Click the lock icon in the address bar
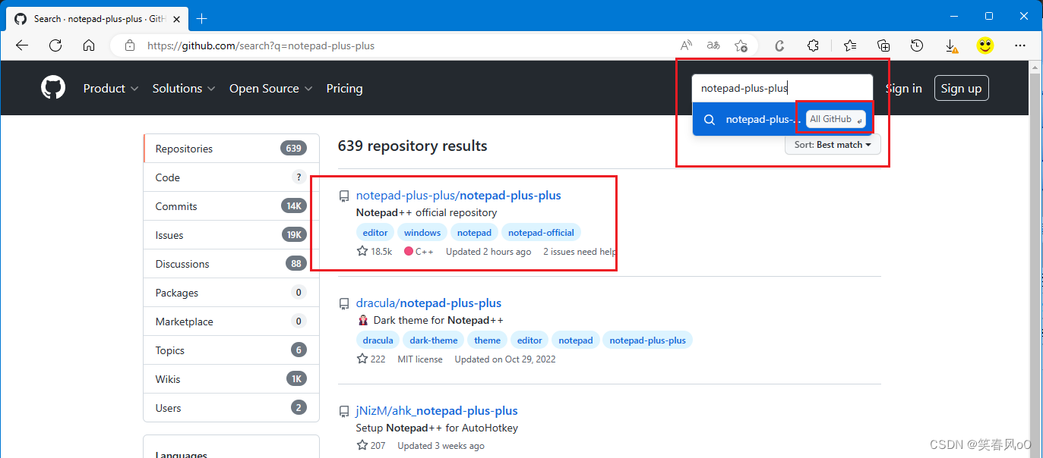Viewport: 1043px width, 458px height. click(130, 45)
